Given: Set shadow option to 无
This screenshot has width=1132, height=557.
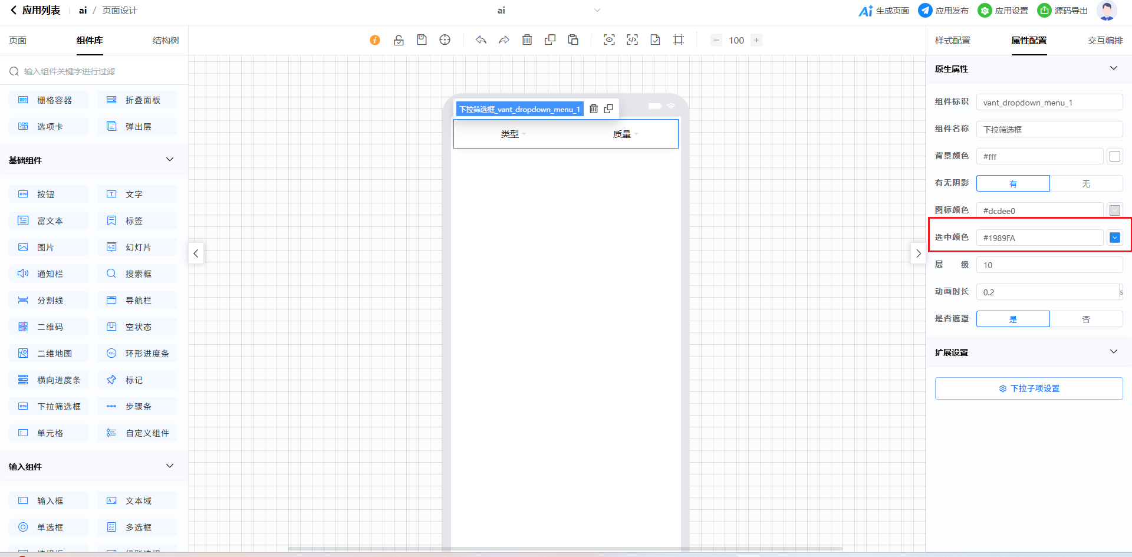Looking at the screenshot, I should 1086,184.
